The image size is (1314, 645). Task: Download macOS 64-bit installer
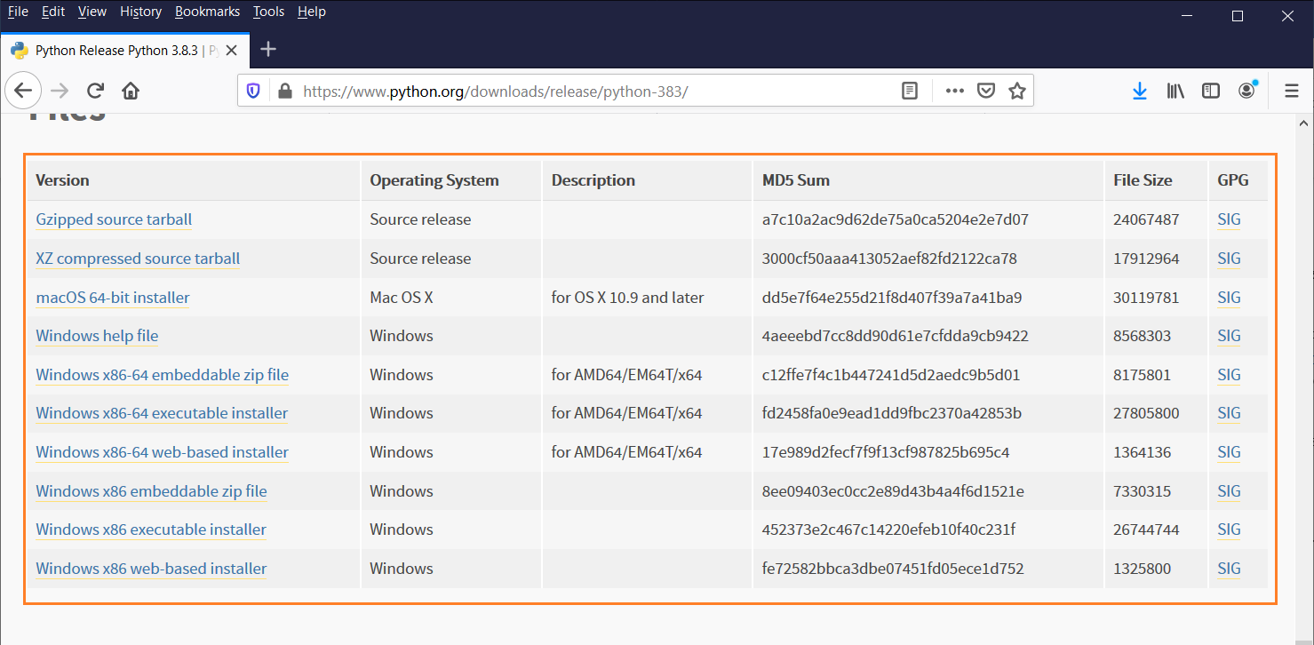[113, 298]
